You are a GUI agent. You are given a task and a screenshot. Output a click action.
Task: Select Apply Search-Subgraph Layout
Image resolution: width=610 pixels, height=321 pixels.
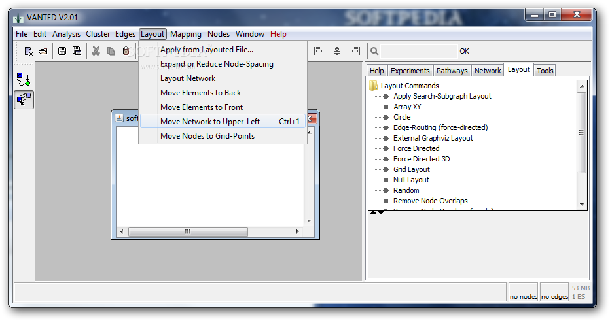click(x=442, y=96)
